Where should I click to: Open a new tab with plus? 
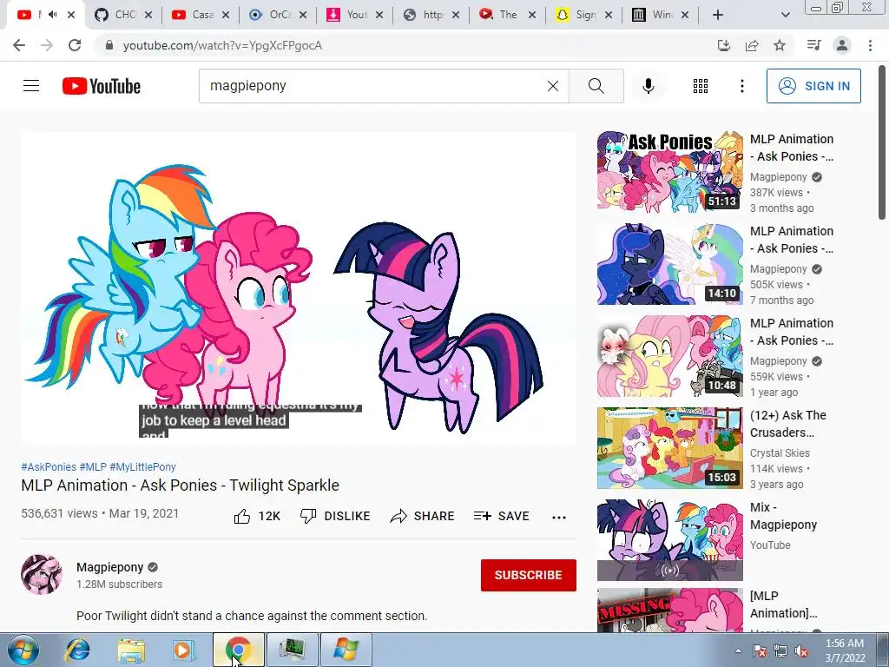[x=718, y=15]
